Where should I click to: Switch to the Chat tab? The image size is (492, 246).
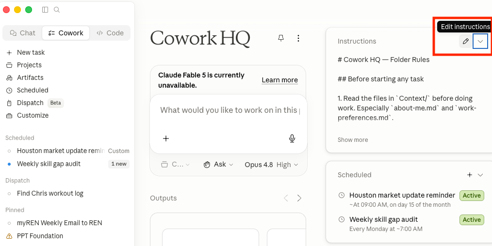point(23,33)
